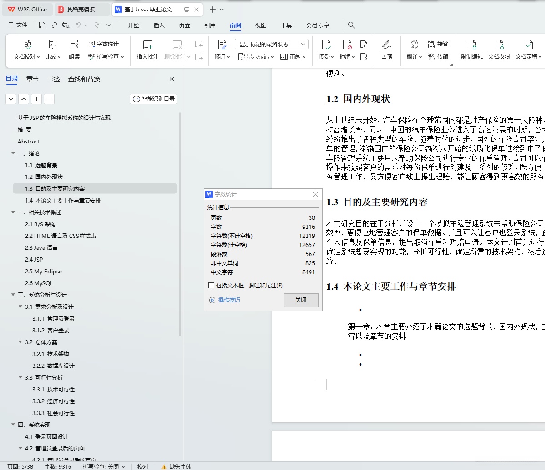The height and width of the screenshot is (470, 545).
Task: Click the 智能识别目录 button
Action: click(x=153, y=99)
